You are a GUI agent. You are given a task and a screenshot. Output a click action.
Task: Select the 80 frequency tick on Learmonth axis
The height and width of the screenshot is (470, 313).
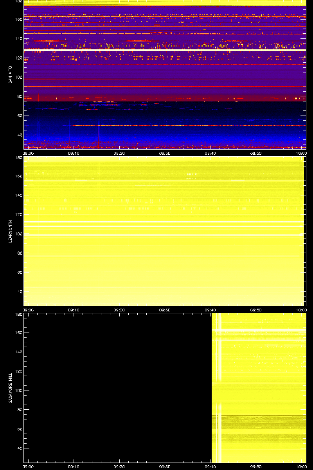coord(20,253)
